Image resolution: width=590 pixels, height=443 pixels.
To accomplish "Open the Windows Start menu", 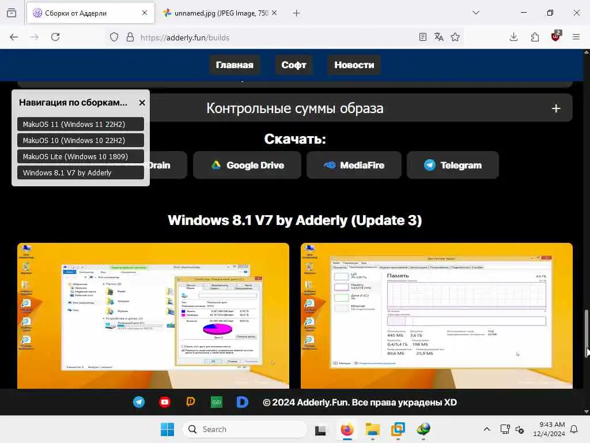I will pyautogui.click(x=168, y=429).
